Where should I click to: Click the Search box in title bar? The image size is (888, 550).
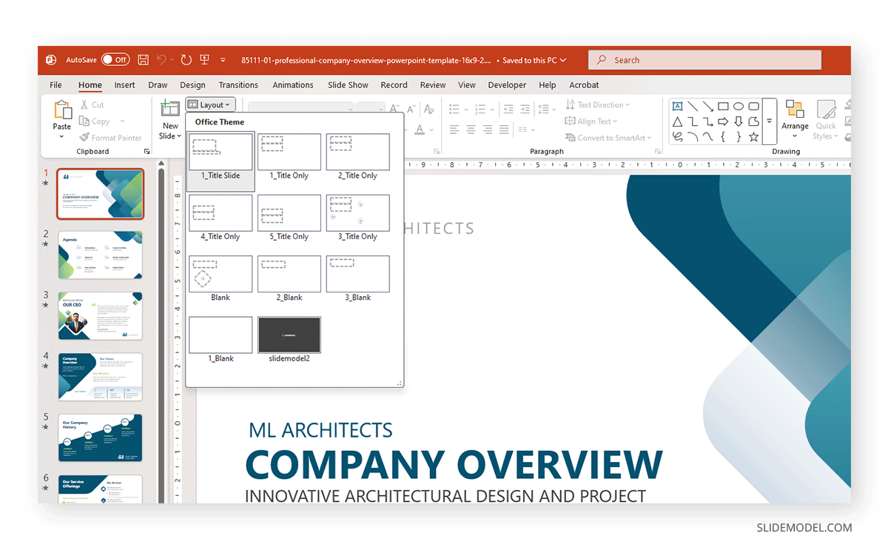click(704, 60)
